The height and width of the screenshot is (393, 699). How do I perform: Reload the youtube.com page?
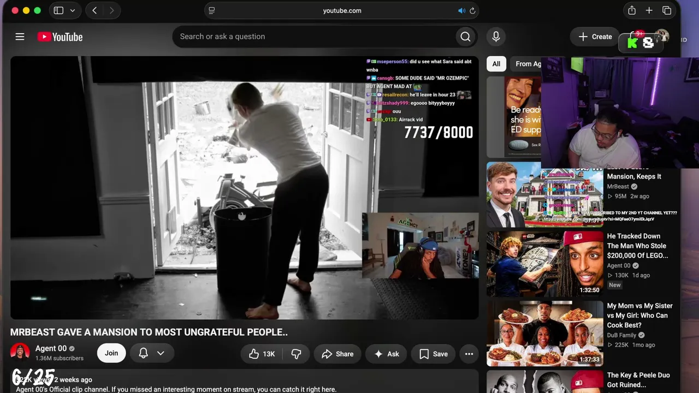tap(472, 10)
